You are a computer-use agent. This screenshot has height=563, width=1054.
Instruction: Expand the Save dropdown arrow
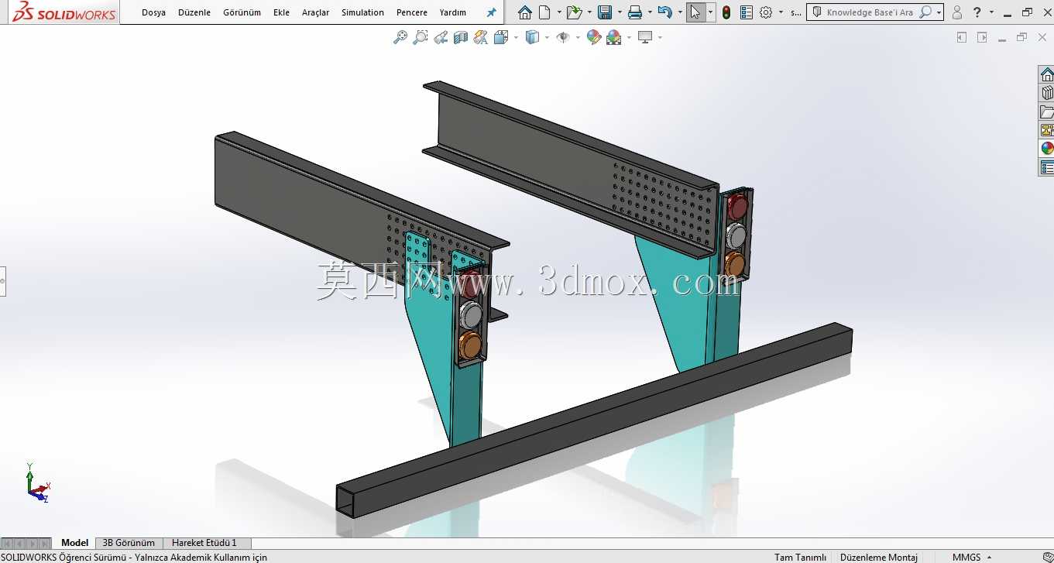click(620, 12)
